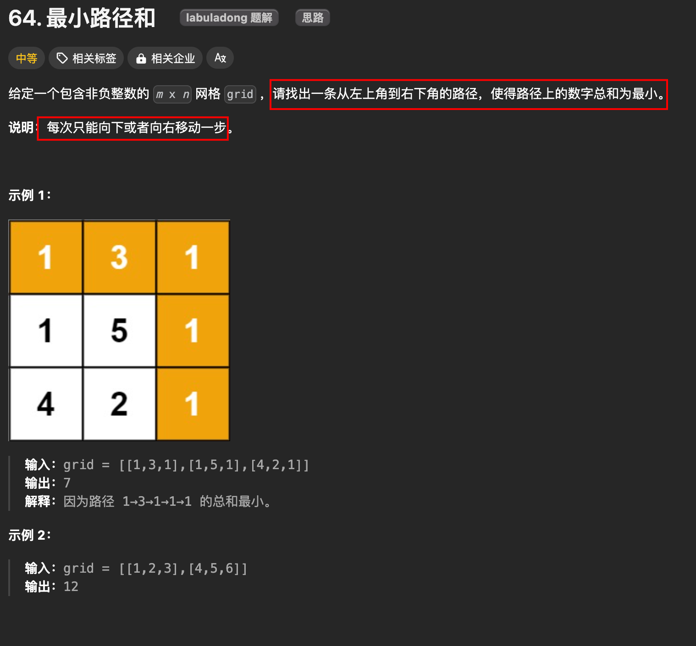Viewport: 696px width, 646px height.
Task: Show the 相关标签 related tags
Action: [86, 58]
